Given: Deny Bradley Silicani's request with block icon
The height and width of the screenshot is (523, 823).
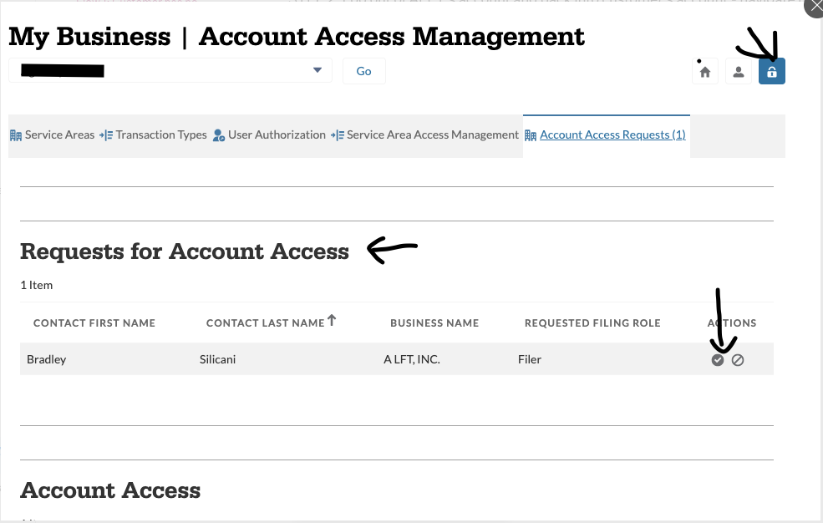Looking at the screenshot, I should coord(738,360).
